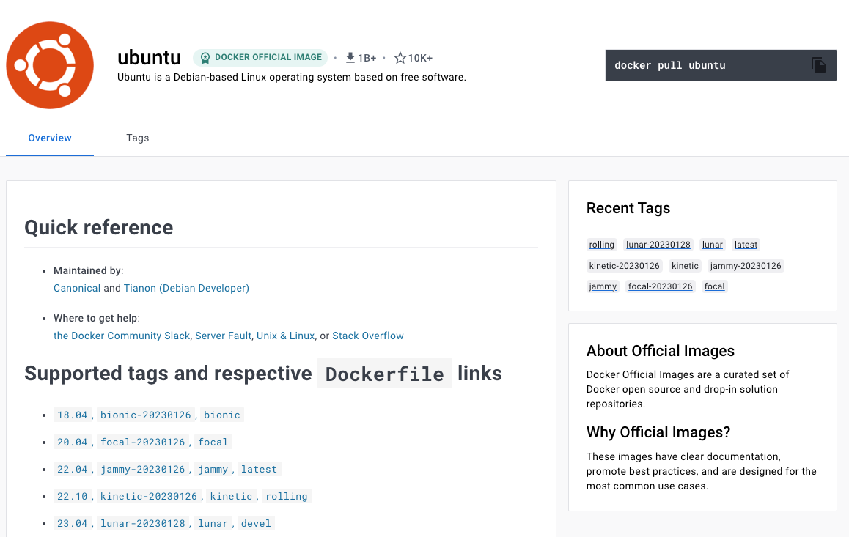
Task: Copy the docker pull ubuntu command
Action: [x=818, y=65]
